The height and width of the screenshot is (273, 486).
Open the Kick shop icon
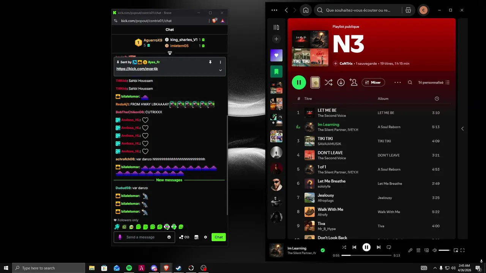(x=196, y=237)
